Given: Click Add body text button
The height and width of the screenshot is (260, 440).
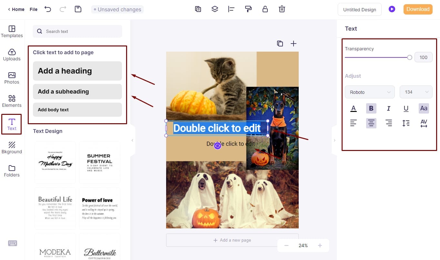Looking at the screenshot, I should click(77, 110).
